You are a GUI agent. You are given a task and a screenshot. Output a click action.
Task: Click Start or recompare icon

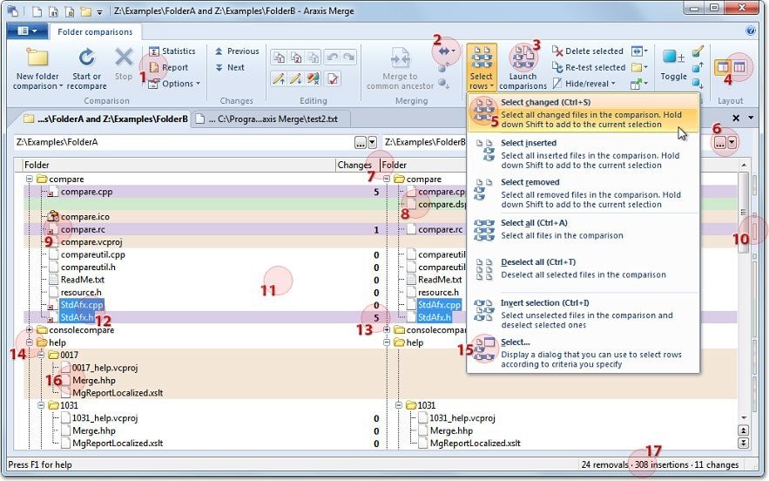[x=86, y=58]
